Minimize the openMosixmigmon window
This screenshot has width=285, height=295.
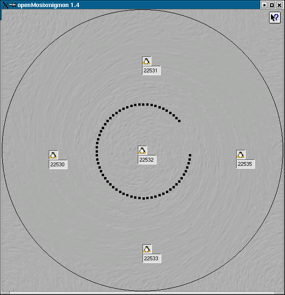(264, 5)
